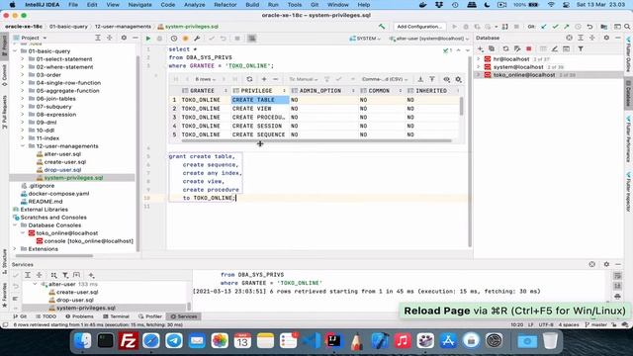633x356 pixels.
Task: Click Add Configuration button
Action: click(419, 27)
